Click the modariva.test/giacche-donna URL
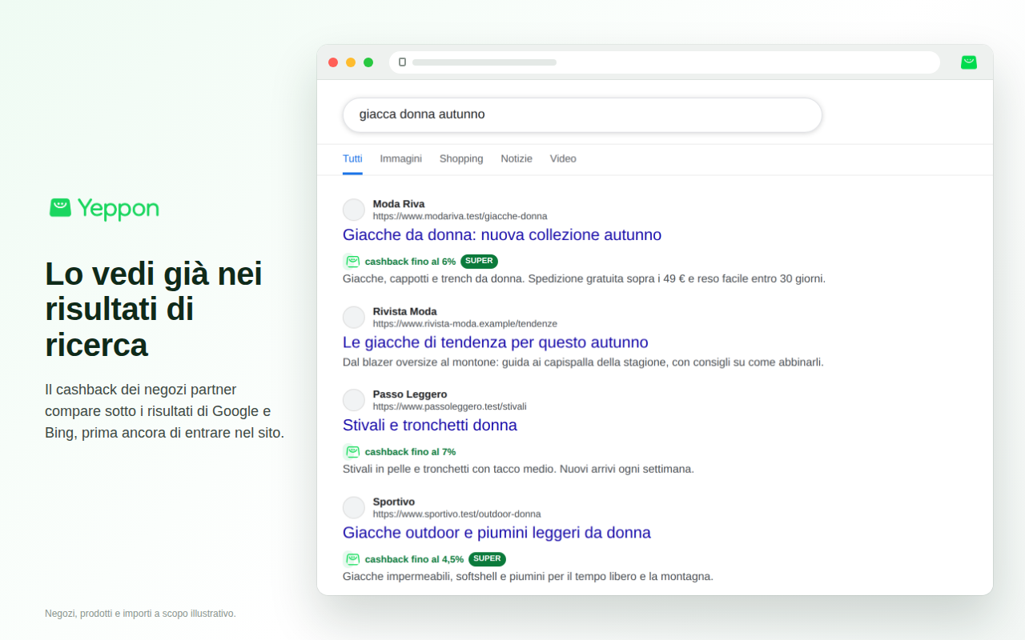The image size is (1025, 640). [460, 216]
